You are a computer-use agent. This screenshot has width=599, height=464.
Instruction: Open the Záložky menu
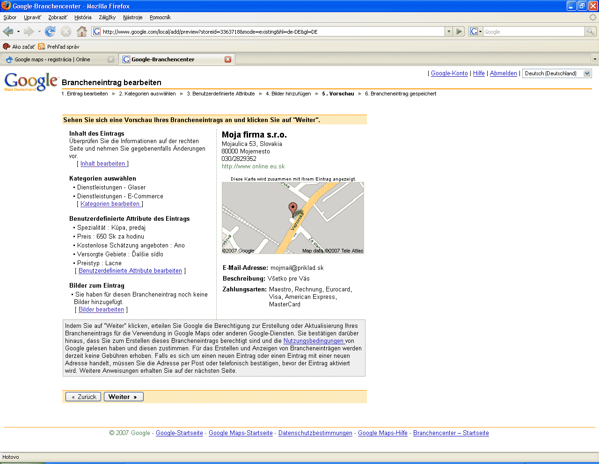107,17
